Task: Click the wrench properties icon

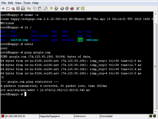Action: coord(46,9)
